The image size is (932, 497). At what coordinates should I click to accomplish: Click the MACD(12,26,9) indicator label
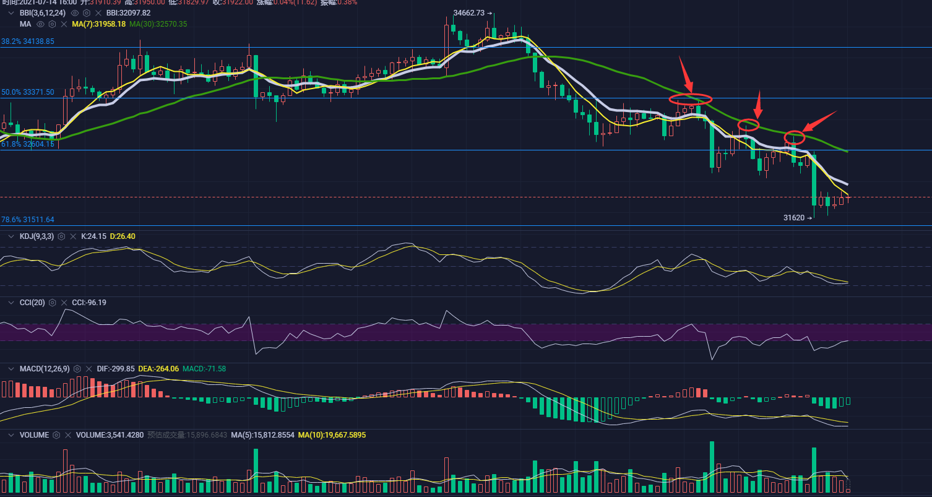click(45, 369)
